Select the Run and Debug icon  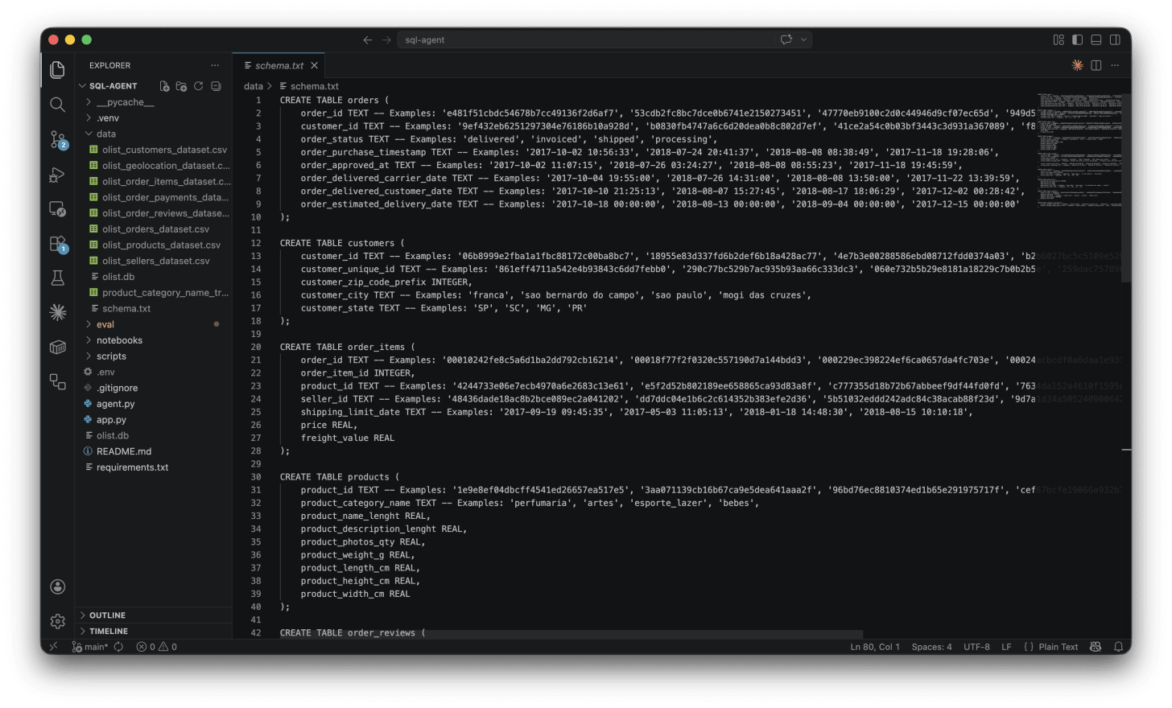click(x=56, y=175)
